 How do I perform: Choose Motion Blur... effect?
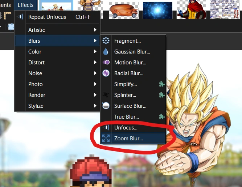[133, 63]
